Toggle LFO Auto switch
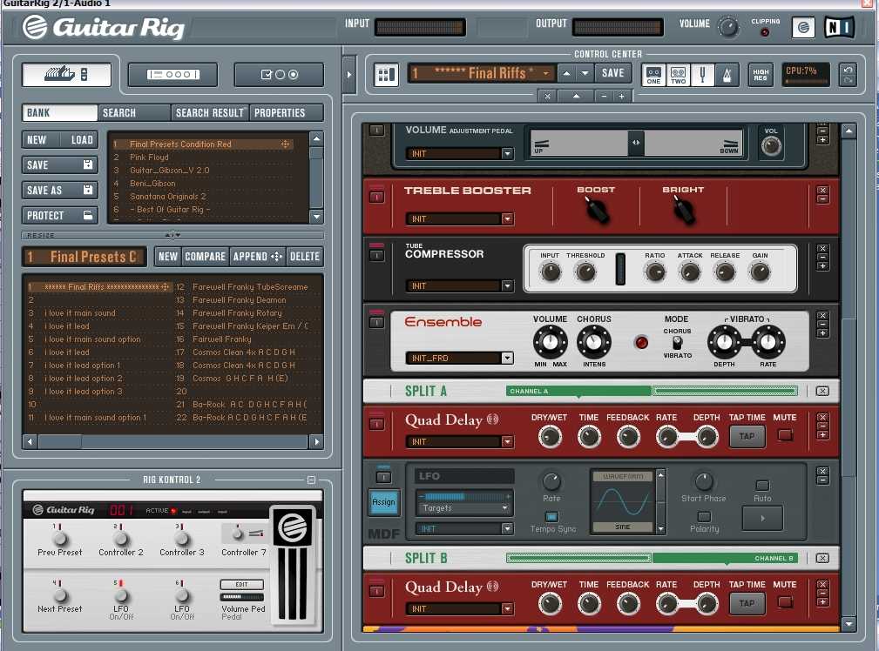This screenshot has width=879, height=651. (762, 485)
